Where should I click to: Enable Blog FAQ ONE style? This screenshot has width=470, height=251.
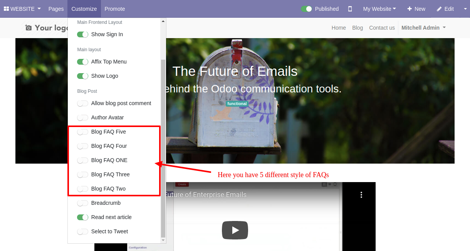pyautogui.click(x=83, y=160)
